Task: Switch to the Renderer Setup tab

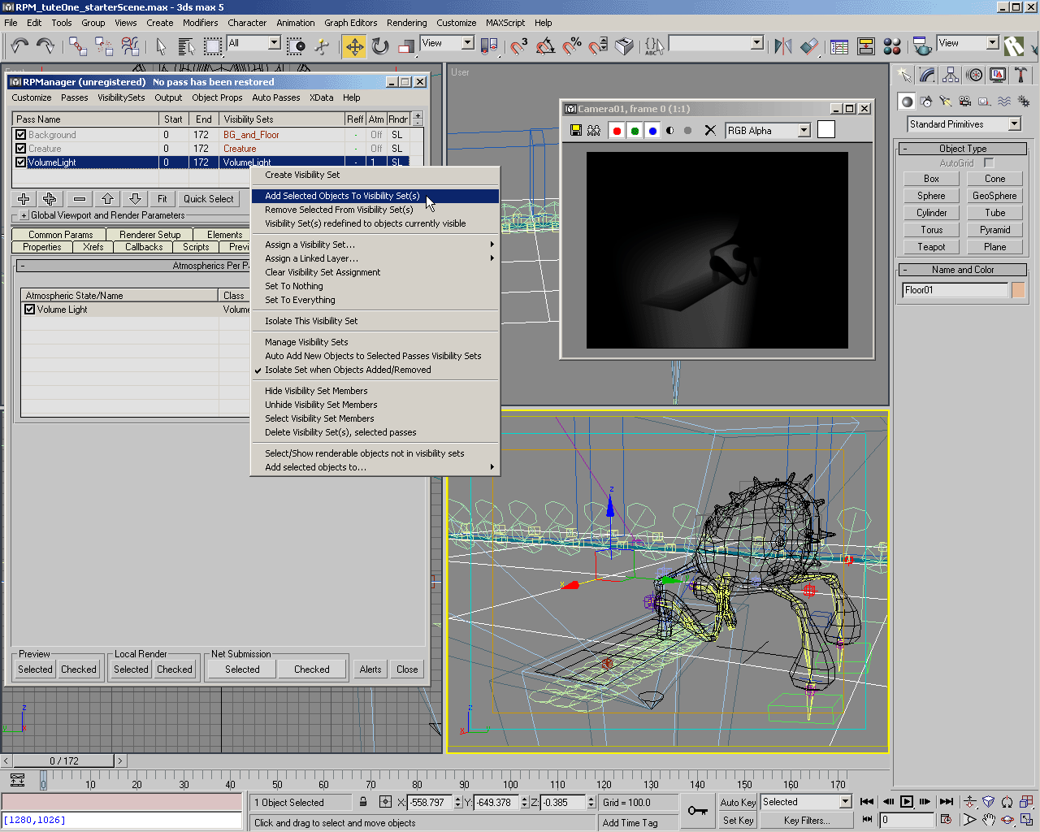Action: (150, 235)
